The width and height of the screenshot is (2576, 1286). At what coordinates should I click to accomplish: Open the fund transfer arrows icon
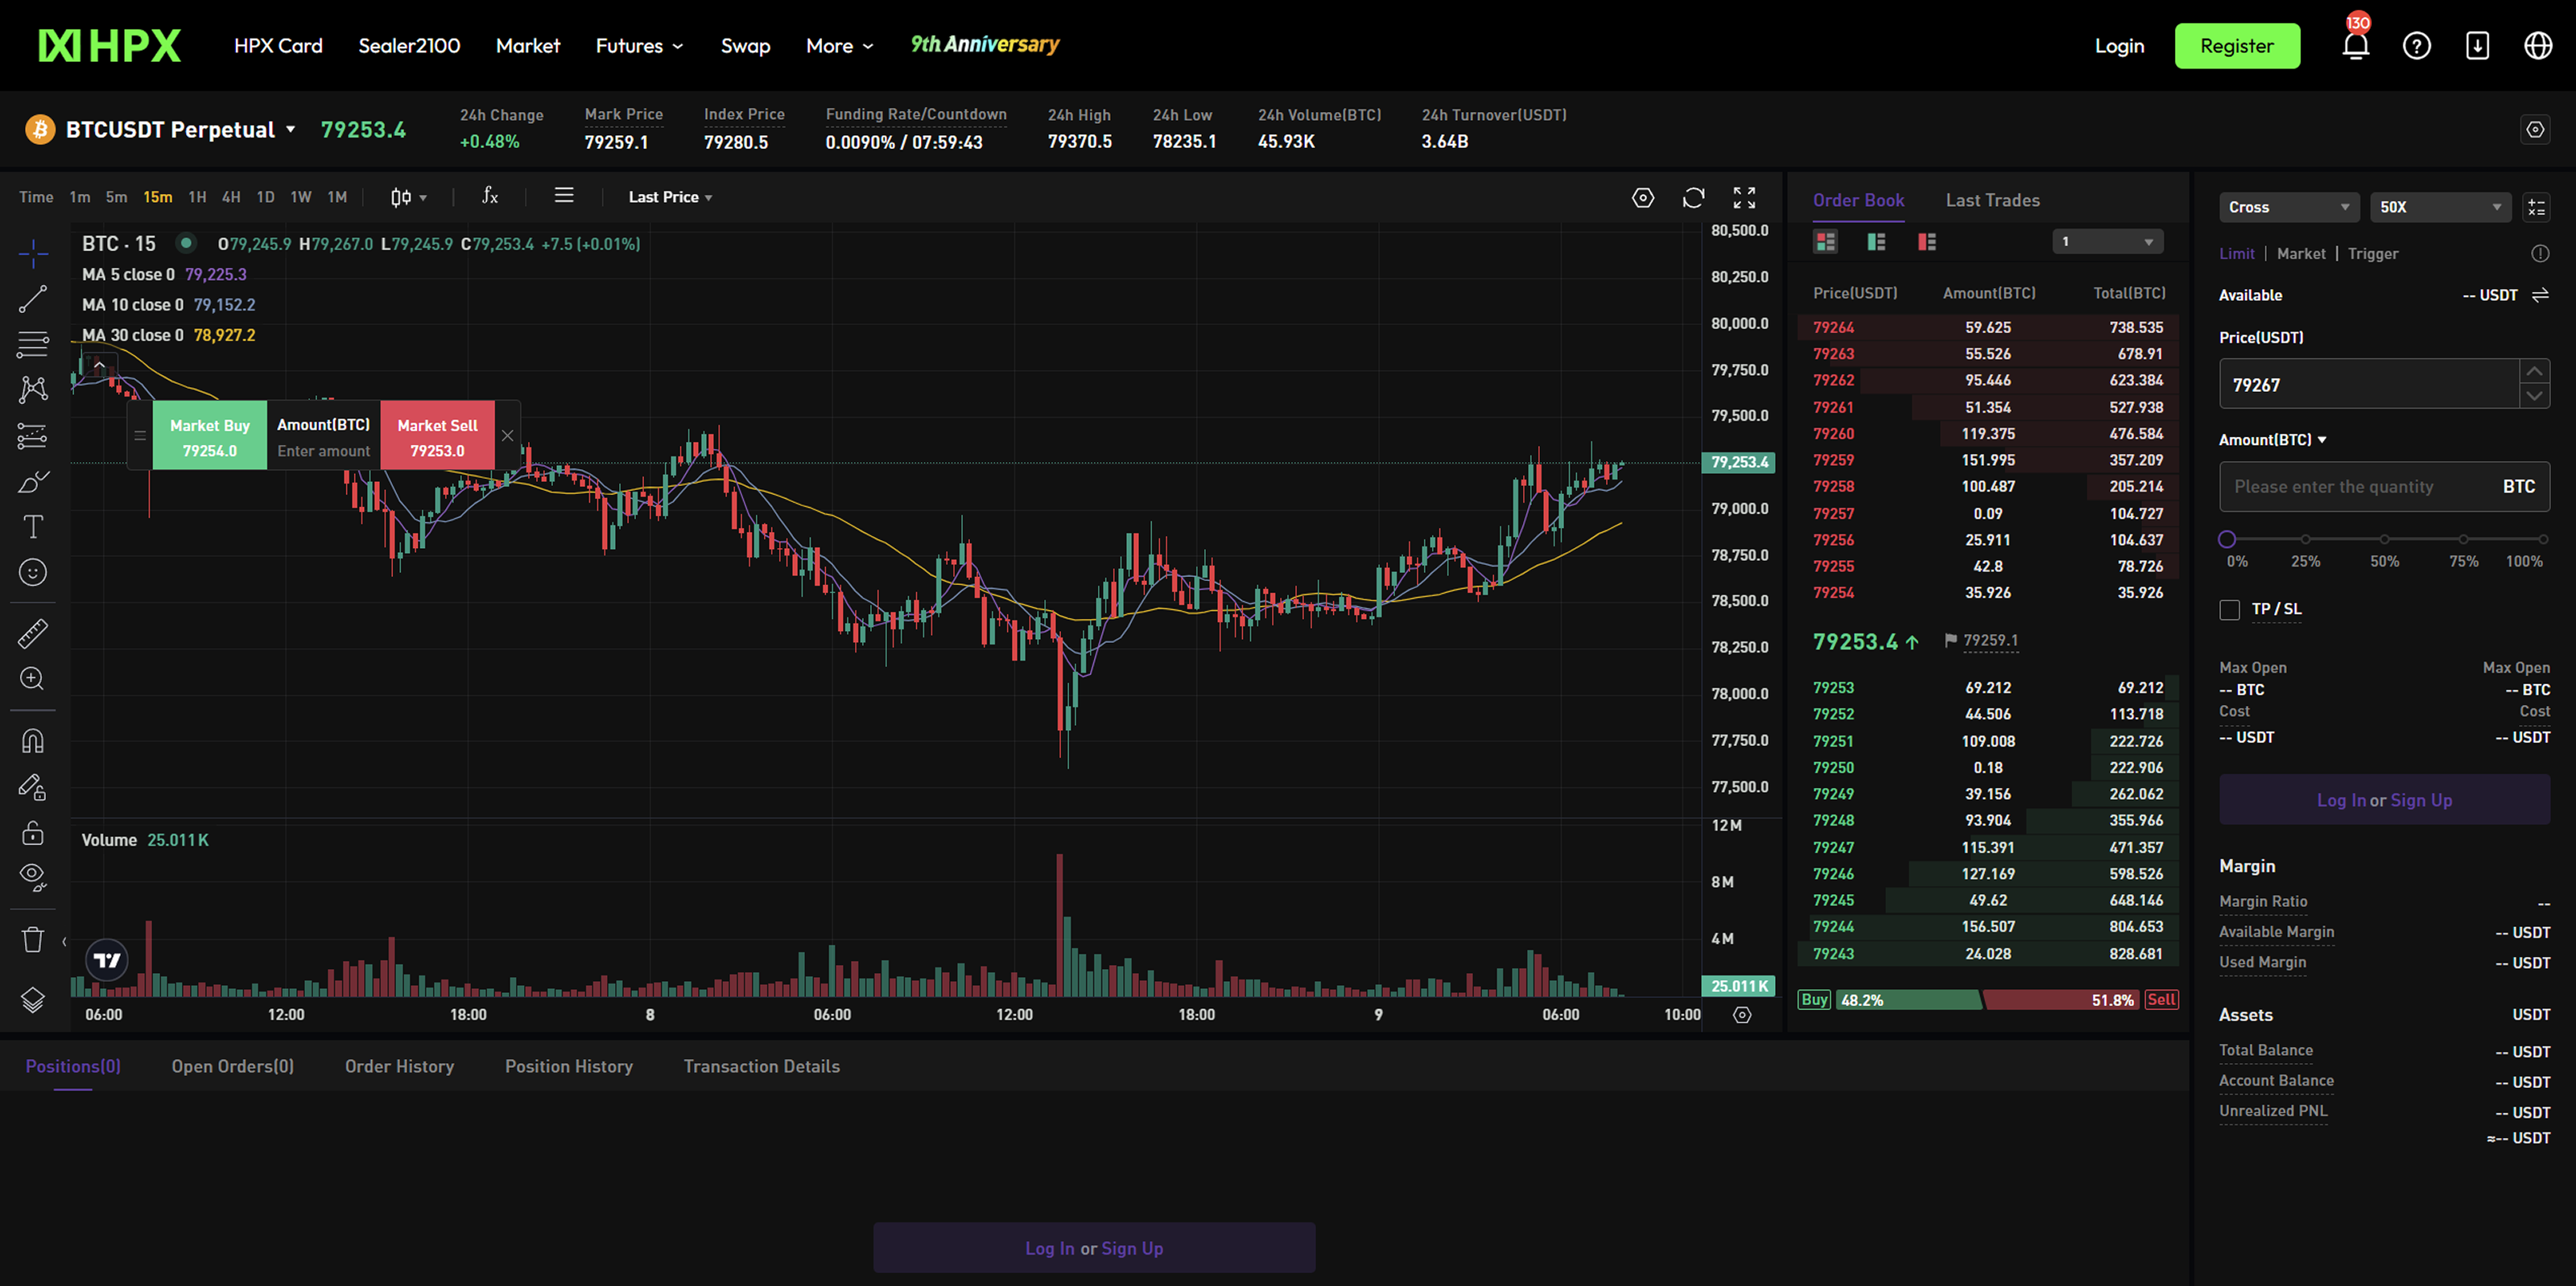[2540, 295]
